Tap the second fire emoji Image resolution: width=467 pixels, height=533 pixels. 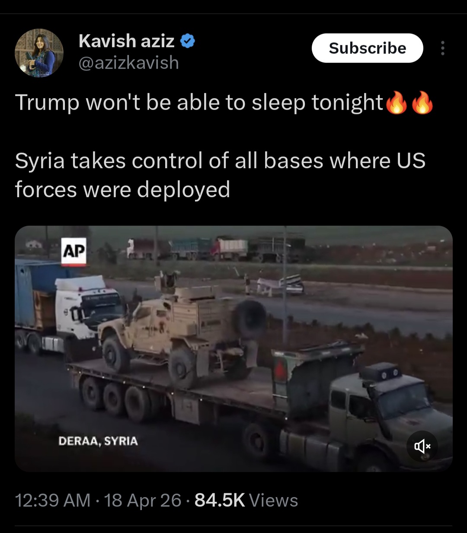[422, 103]
